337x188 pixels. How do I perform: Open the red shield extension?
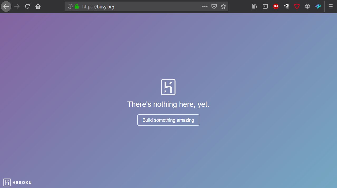pyautogui.click(x=297, y=6)
